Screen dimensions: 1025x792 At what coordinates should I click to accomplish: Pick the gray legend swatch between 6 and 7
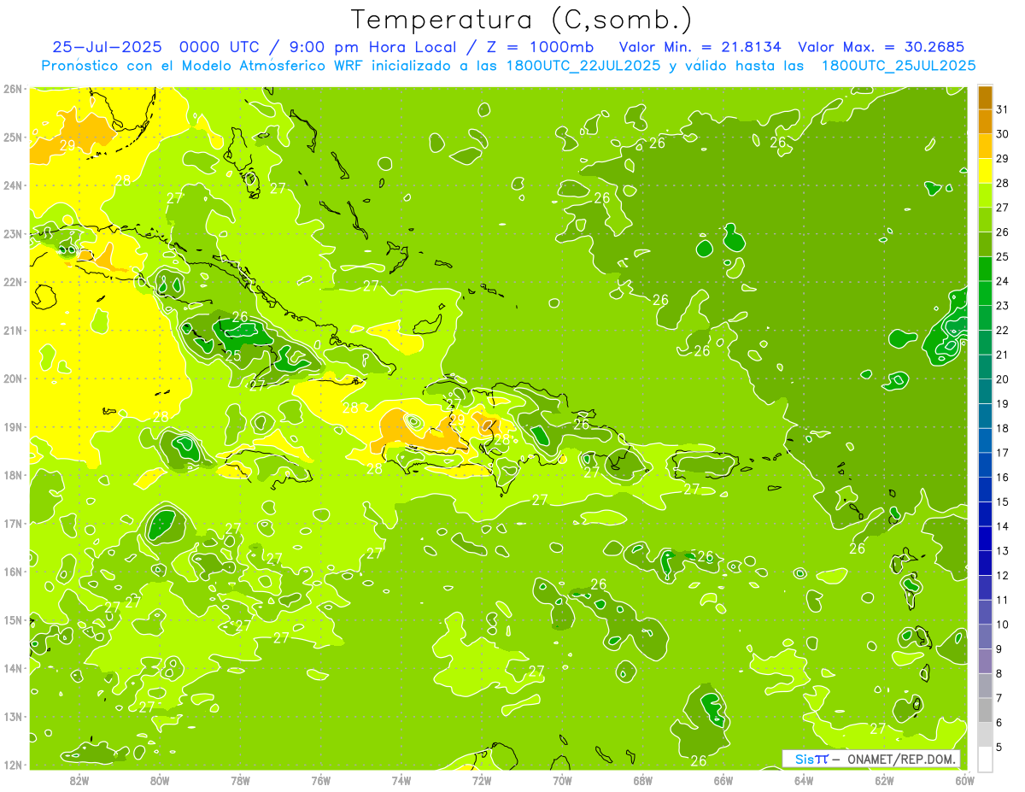[x=985, y=710]
